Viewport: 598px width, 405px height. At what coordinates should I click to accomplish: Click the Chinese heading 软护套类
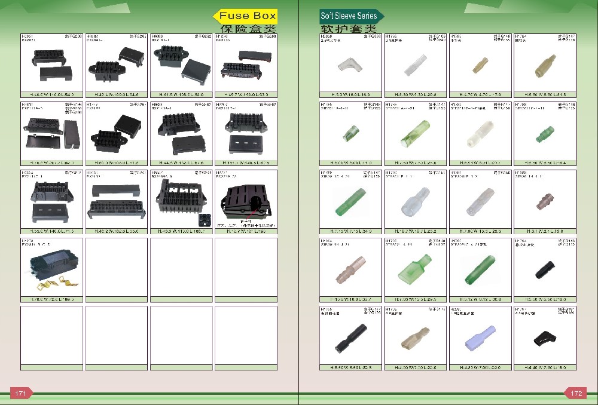tap(349, 29)
